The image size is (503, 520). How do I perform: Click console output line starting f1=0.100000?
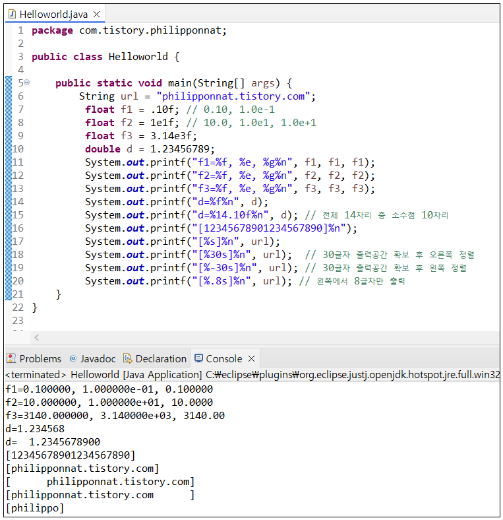[109, 389]
